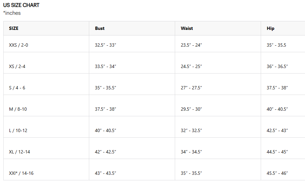Click bust value 32.5" - 33"
The width and height of the screenshot is (305, 182).
106,45
